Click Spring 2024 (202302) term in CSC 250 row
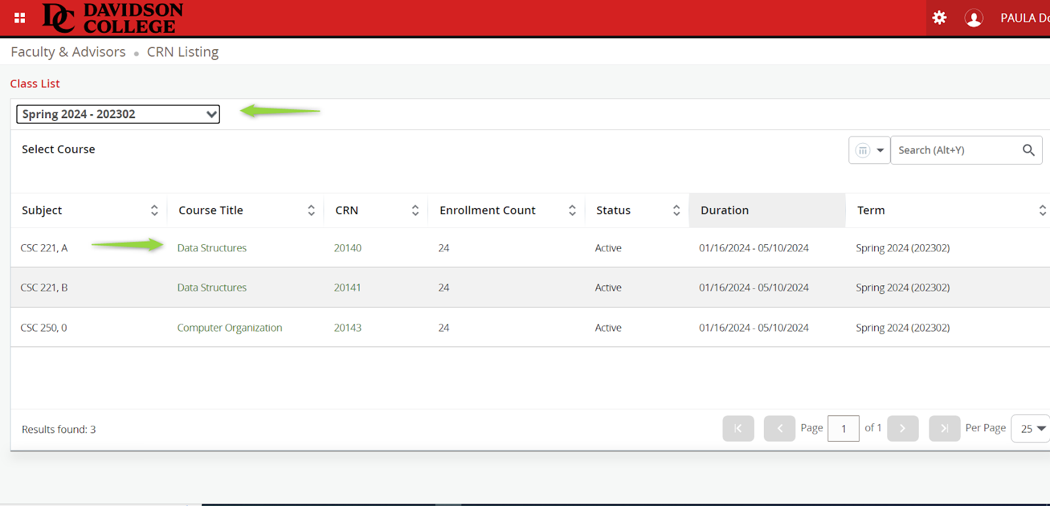Screen dimensions: 1050x506 point(903,327)
